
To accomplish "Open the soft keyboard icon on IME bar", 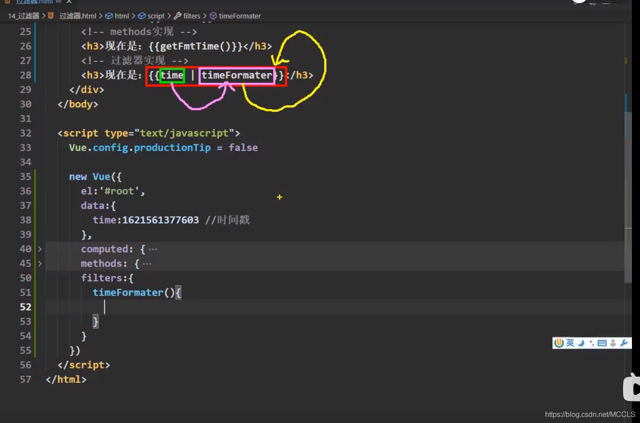I will (602, 343).
